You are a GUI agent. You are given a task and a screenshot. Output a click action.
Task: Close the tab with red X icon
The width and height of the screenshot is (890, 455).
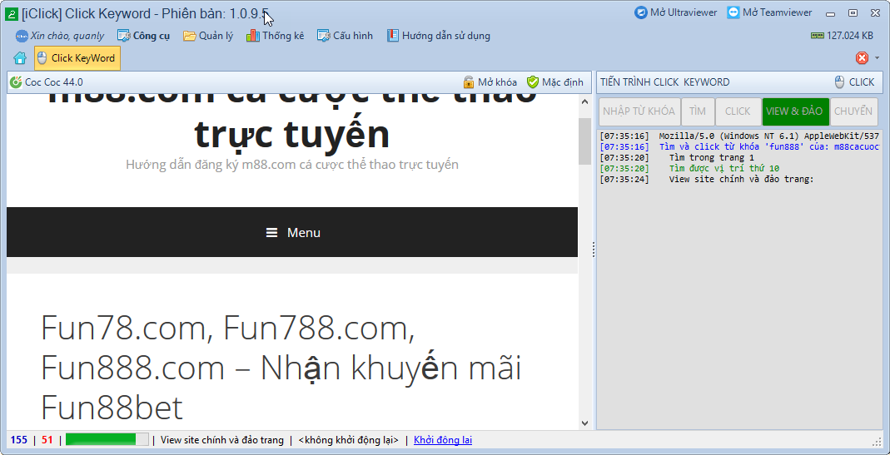point(862,58)
